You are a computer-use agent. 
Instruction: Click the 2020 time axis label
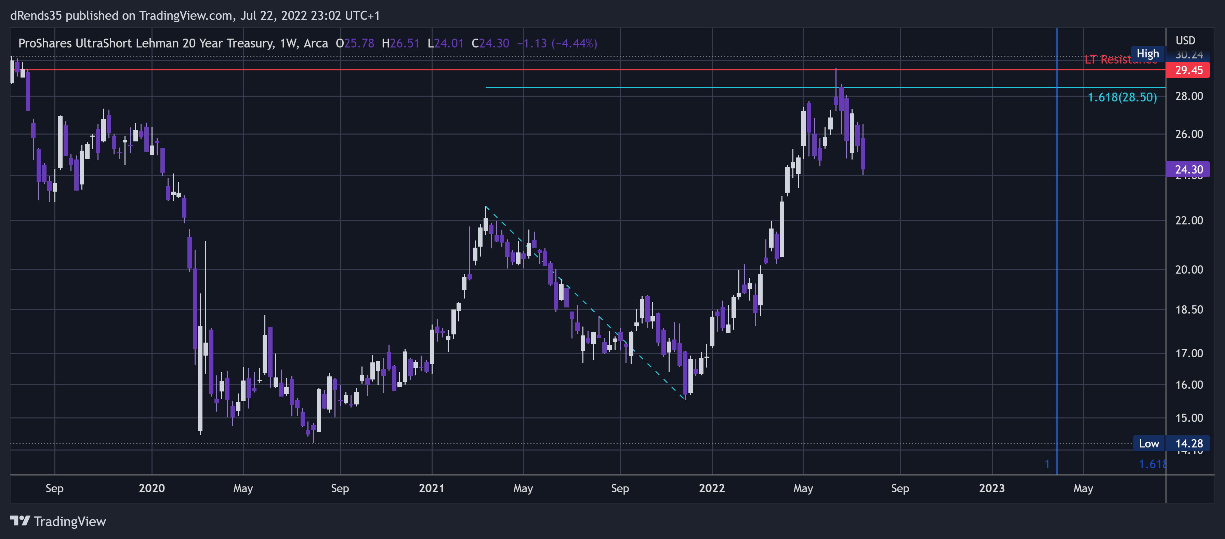coord(152,488)
